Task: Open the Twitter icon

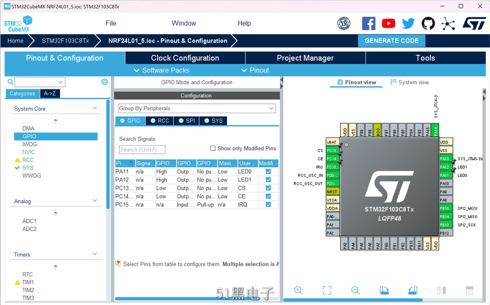Action: point(408,23)
